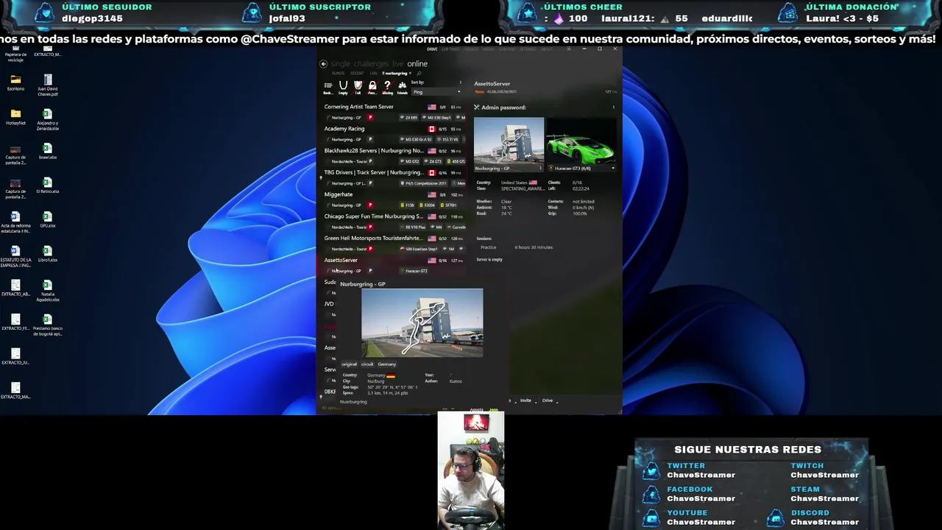942x530 pixels.
Task: Open the RECENT servers sub-tab
Action: point(357,73)
